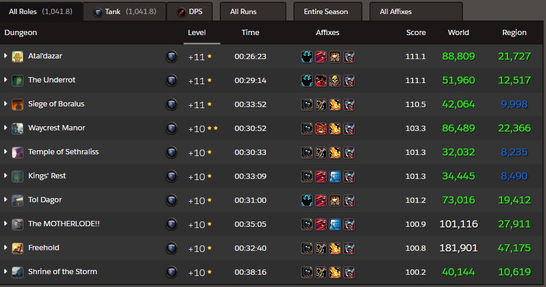Screen dimensions: 546x287
Task: Sort by the Score column header
Action: 416,32
